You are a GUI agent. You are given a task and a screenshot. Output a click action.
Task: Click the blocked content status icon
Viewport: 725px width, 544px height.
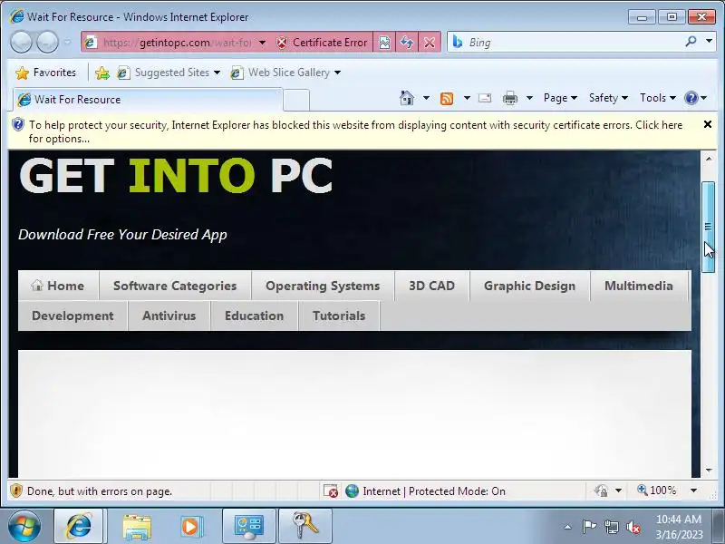pos(330,491)
